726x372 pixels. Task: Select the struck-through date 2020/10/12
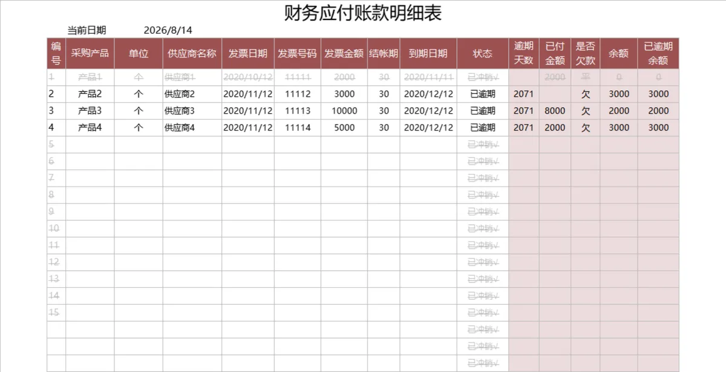click(x=248, y=77)
